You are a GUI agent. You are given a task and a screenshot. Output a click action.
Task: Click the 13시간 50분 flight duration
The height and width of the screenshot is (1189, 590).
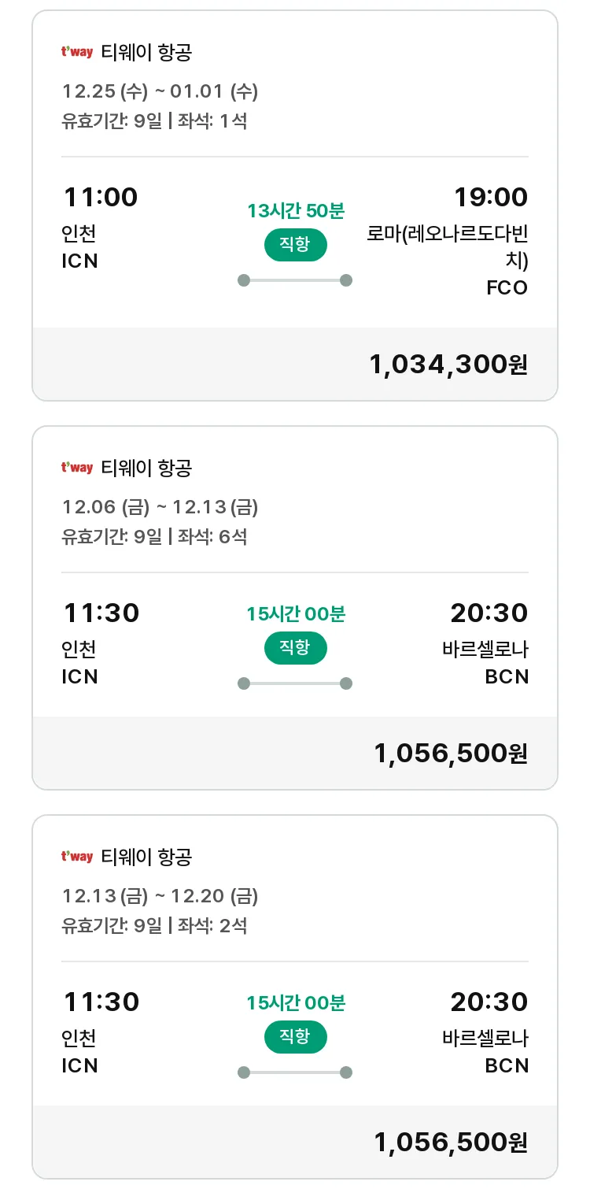point(295,211)
